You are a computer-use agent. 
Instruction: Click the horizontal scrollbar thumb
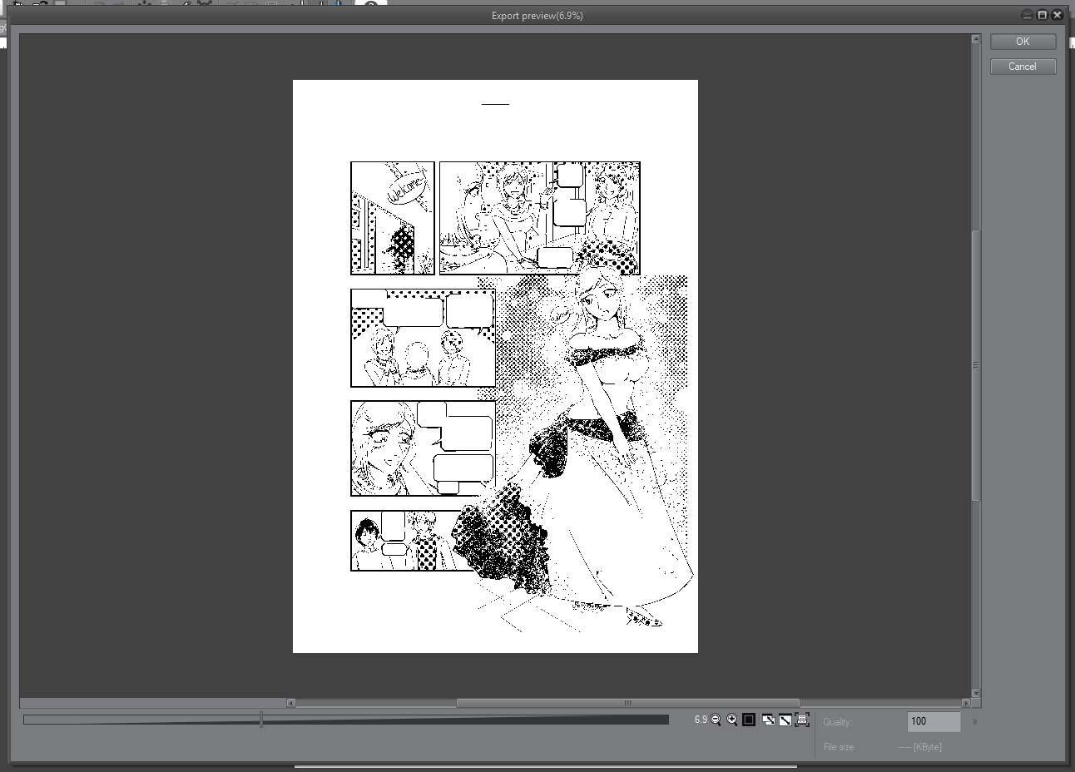pos(627,703)
